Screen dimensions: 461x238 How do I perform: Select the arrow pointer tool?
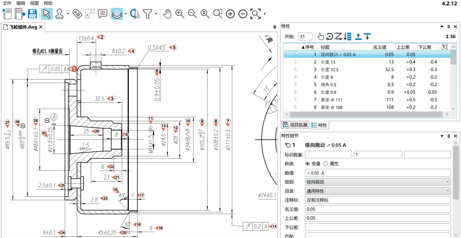[x=47, y=14]
